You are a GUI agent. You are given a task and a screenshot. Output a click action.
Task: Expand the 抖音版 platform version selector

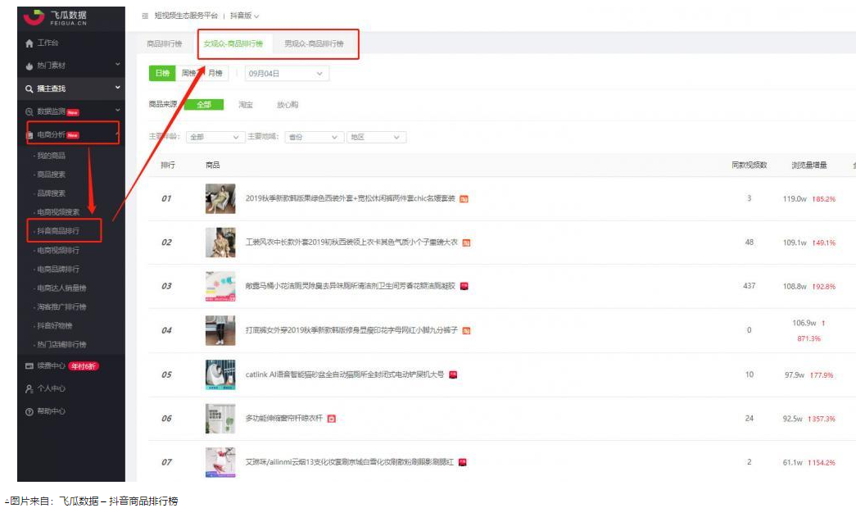tap(242, 16)
